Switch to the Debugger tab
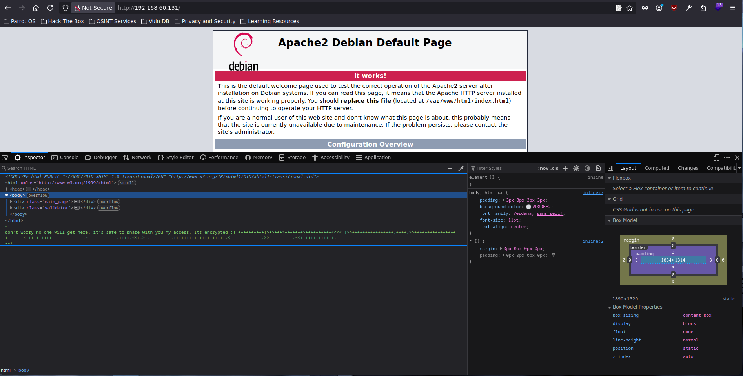 pos(101,158)
